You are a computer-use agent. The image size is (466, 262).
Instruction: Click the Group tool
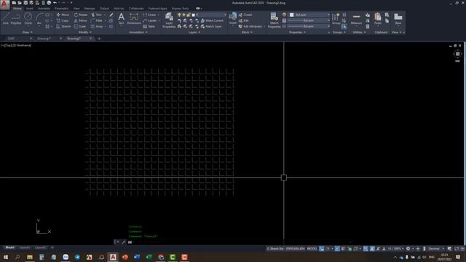(x=336, y=18)
